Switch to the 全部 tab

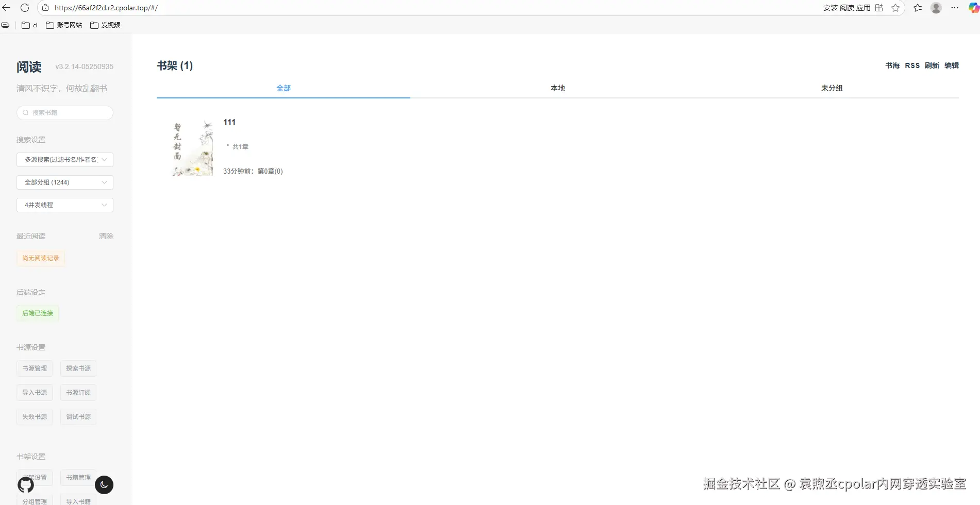click(x=284, y=88)
